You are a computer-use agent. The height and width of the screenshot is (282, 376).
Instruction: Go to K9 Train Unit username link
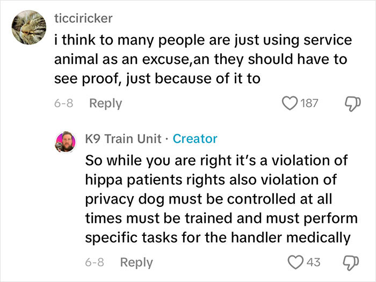pyautogui.click(x=124, y=139)
